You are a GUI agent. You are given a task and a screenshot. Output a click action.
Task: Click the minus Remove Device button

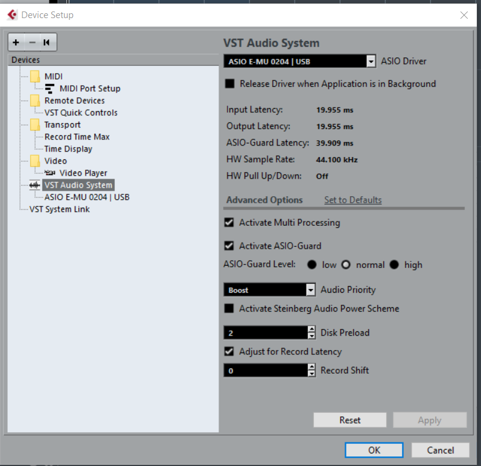(32, 42)
